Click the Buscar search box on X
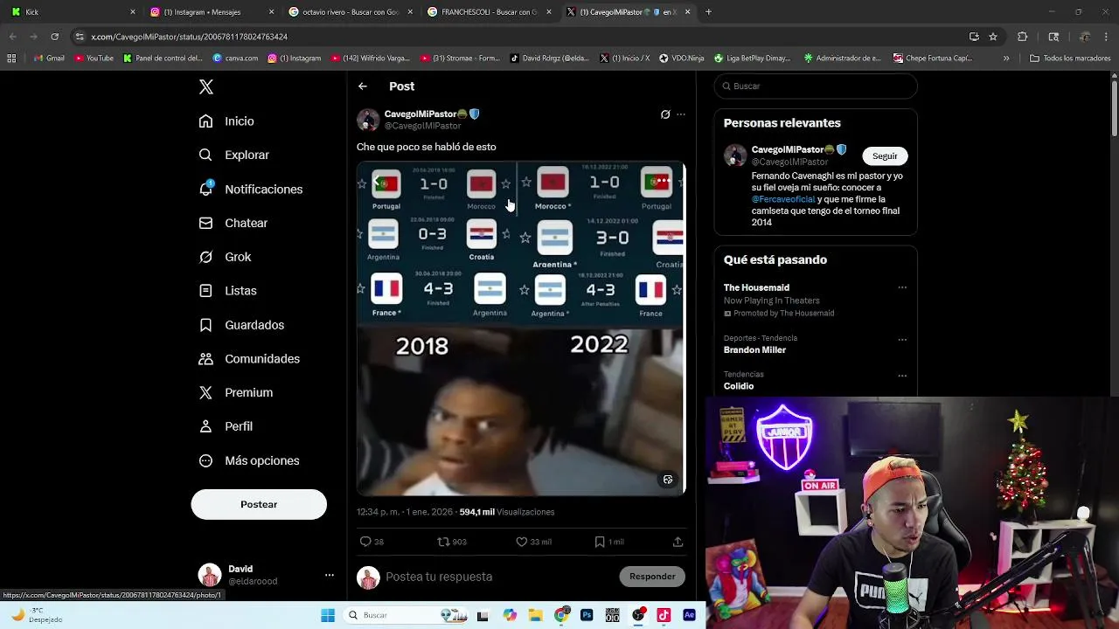Image resolution: width=1119 pixels, height=629 pixels. [816, 86]
